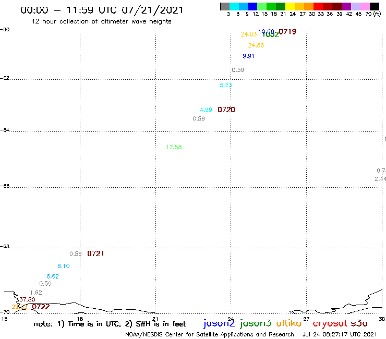Screen dimensions: 386x339
Task: Click the 27 longitude axis label
Action: point(306,319)
